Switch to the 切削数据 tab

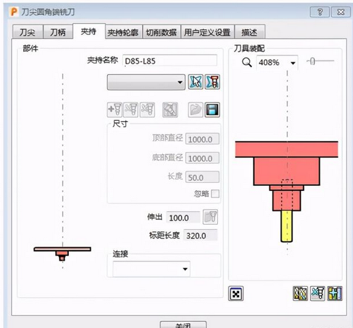(x=161, y=32)
